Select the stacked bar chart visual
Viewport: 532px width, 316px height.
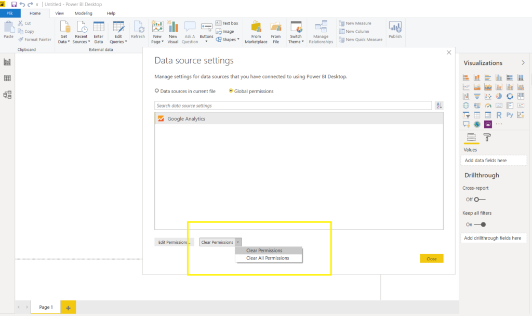pyautogui.click(x=466, y=78)
